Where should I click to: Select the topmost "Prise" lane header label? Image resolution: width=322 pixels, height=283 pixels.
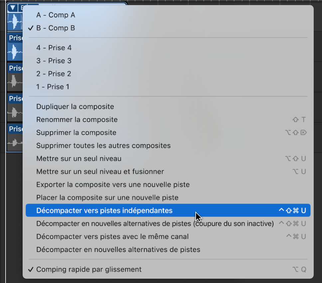(15, 38)
